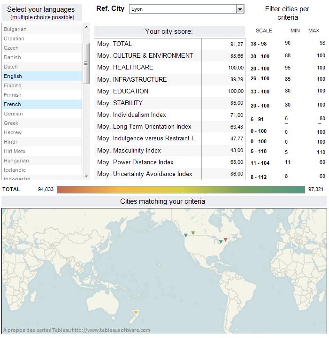Click the TOTAL color gradient legend bar
329x338 pixels.
tap(181, 190)
